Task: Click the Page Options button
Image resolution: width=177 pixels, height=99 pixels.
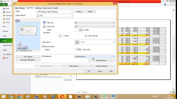Action: click(x=74, y=66)
